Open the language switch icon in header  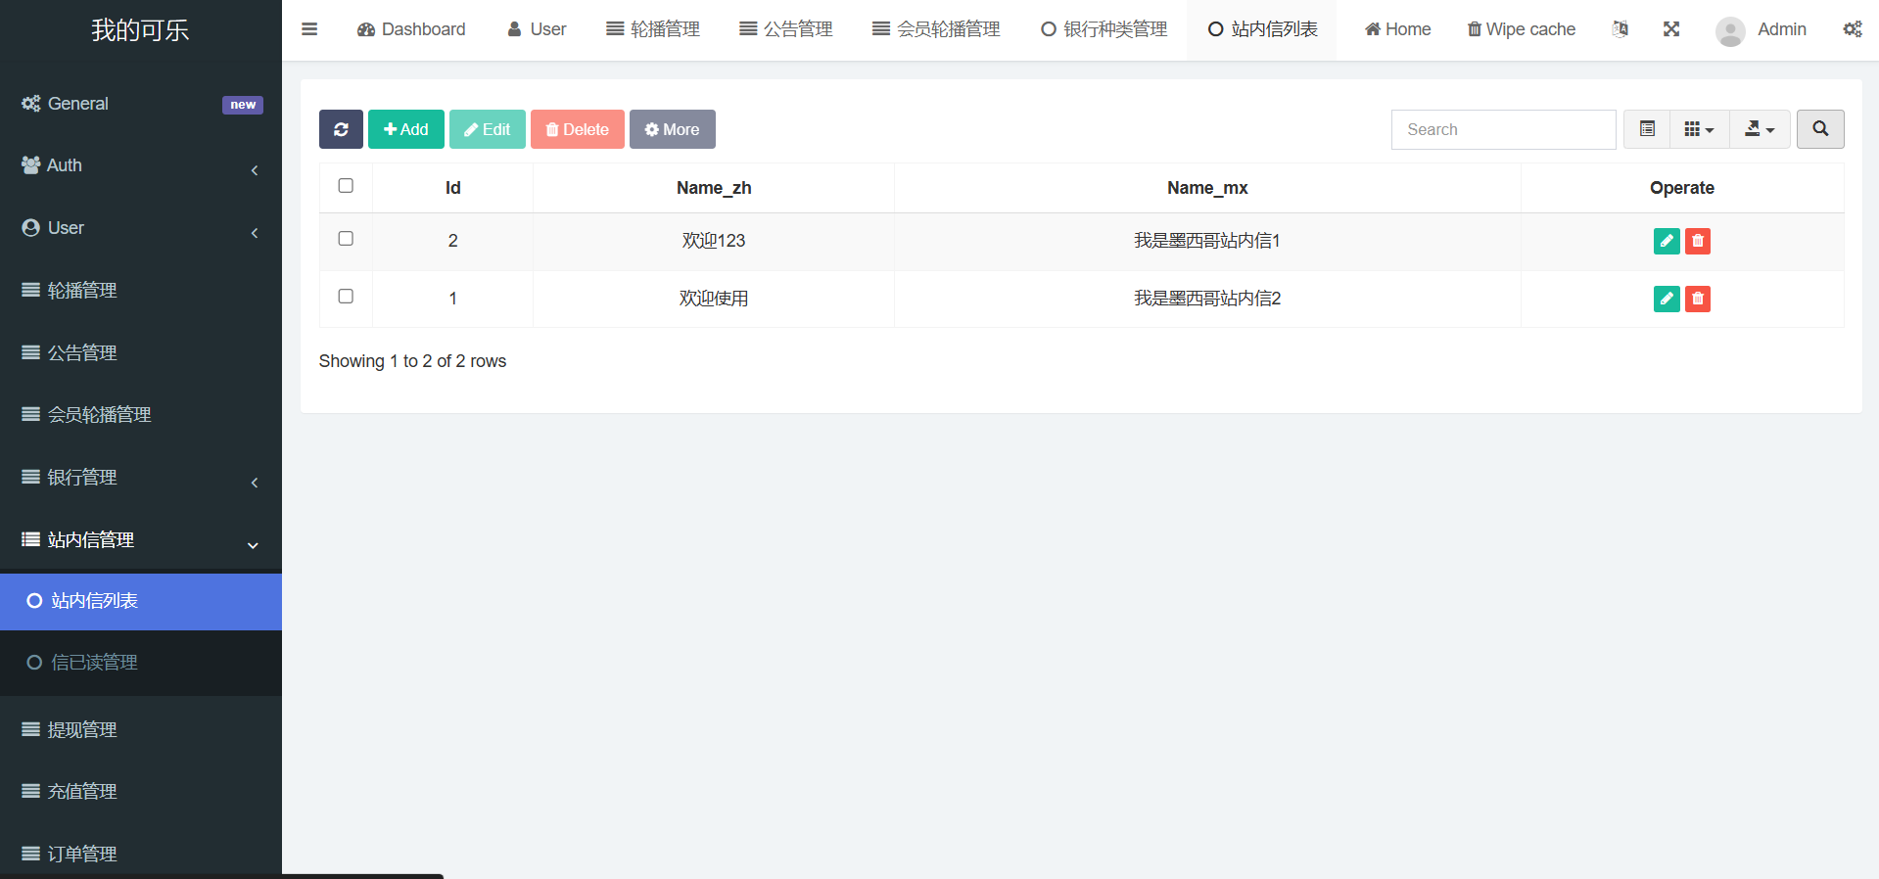1620,29
